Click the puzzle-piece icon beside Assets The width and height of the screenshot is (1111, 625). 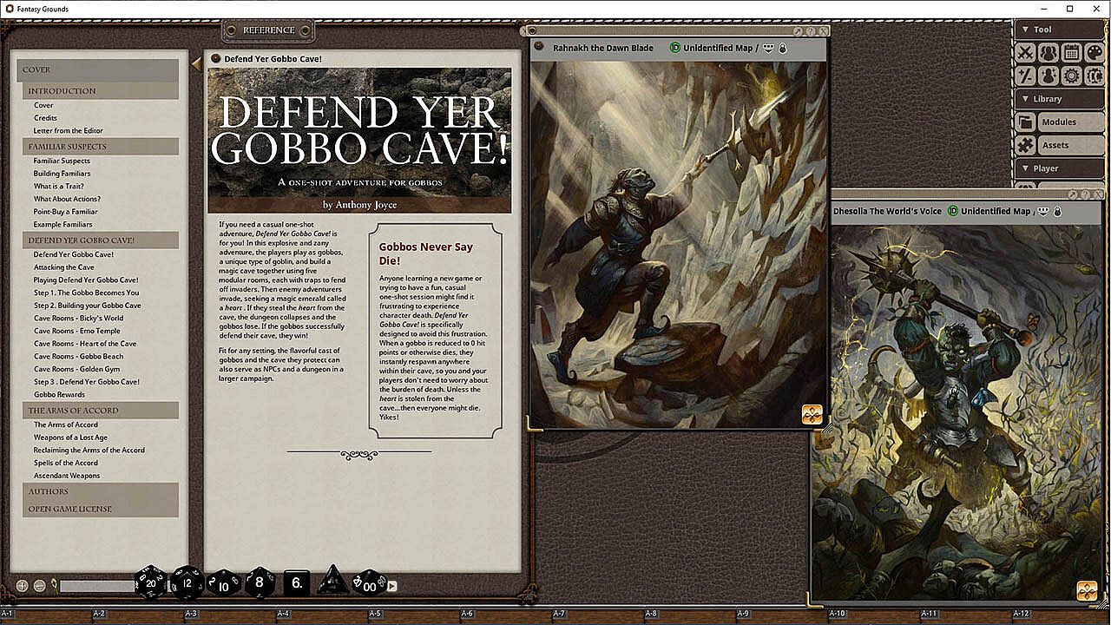(1025, 145)
